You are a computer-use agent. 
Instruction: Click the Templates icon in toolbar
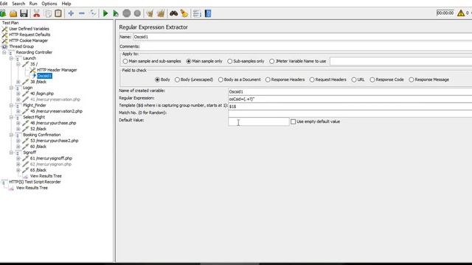[3, 13]
